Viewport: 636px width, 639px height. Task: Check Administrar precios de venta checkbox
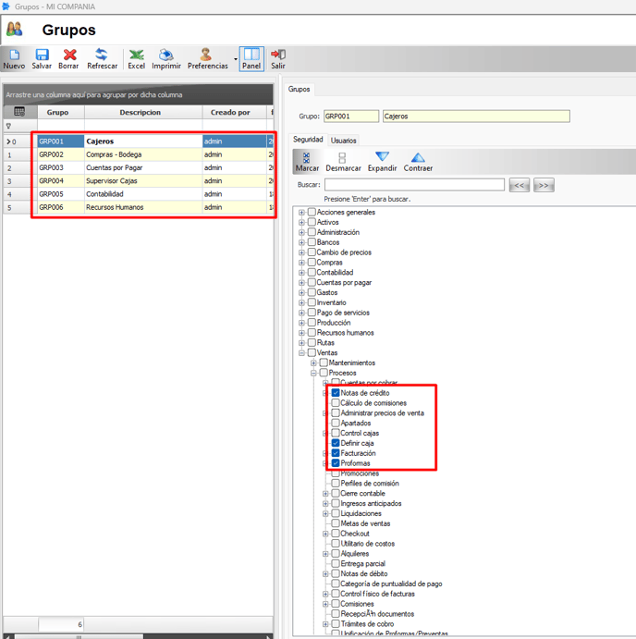click(x=336, y=412)
